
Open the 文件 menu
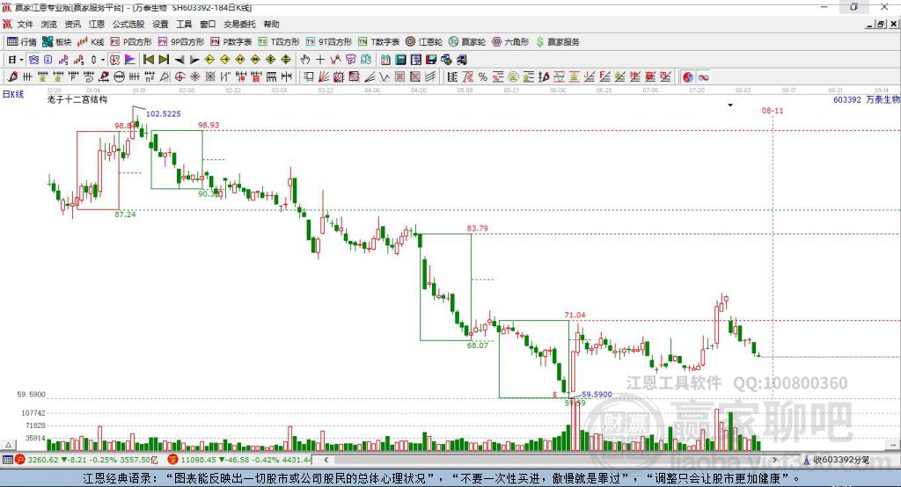(x=25, y=24)
